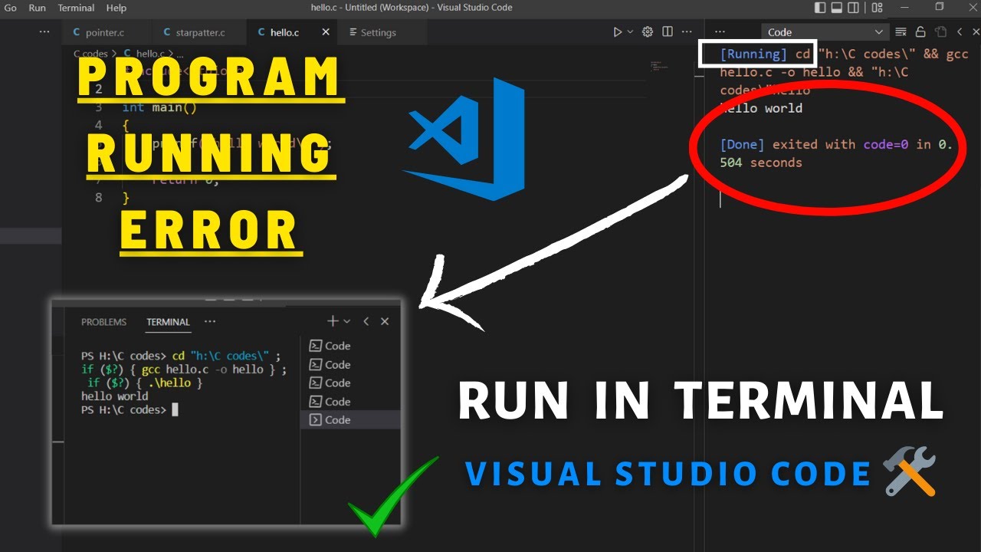Viewport: 981px width, 552px height.
Task: Click the hello.c breadcrumb item
Action: coord(146,54)
